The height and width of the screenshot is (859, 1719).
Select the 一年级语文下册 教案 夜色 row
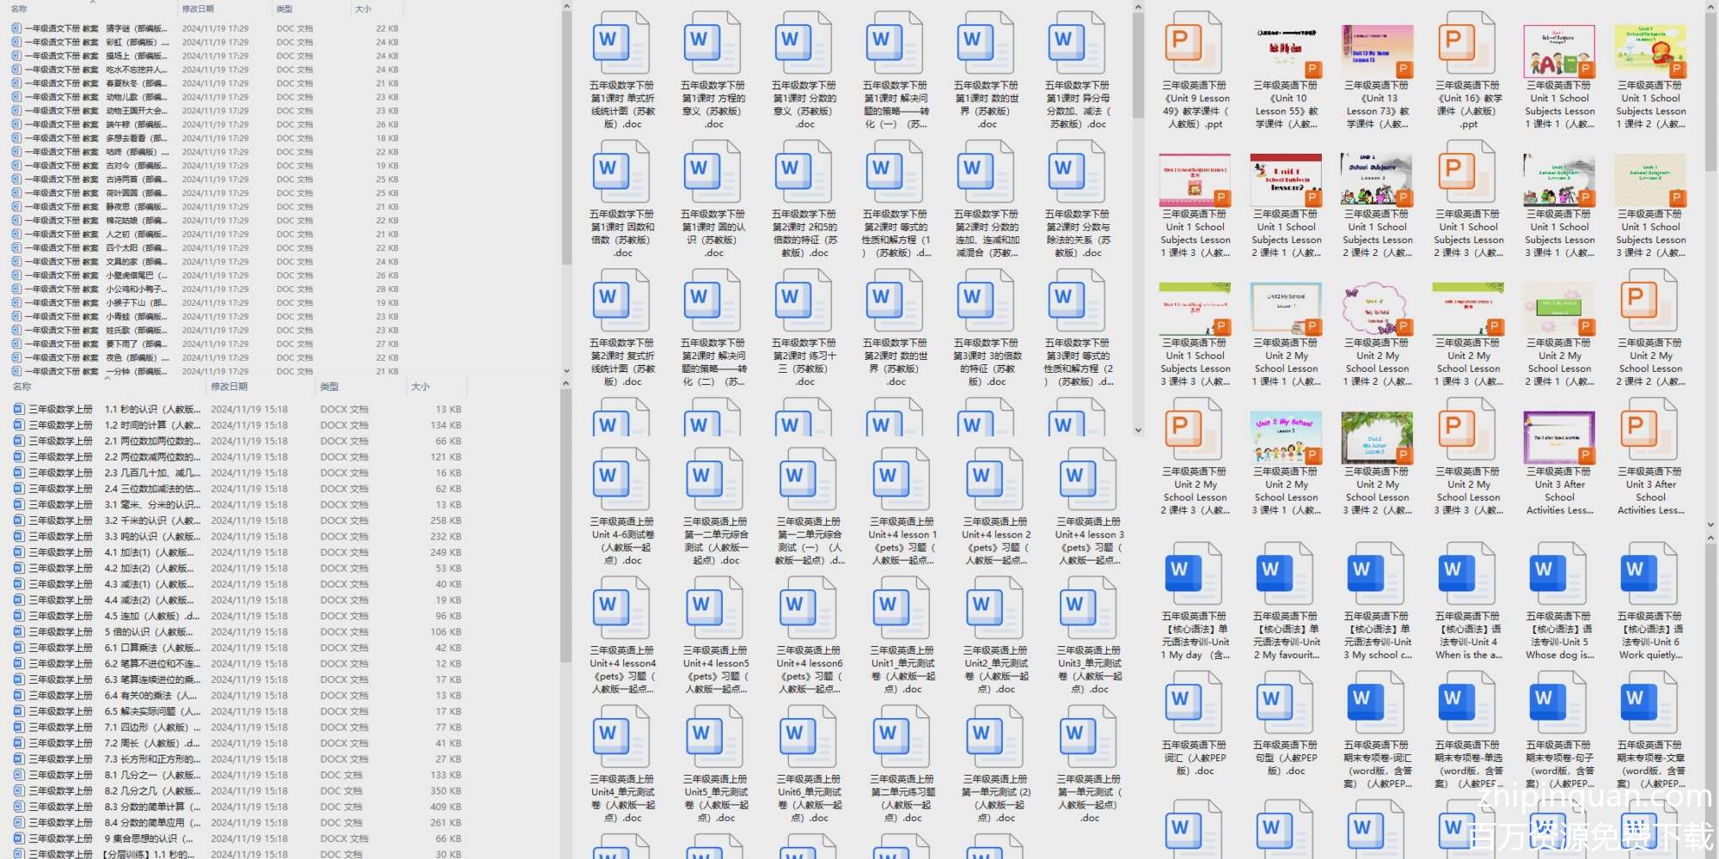click(x=205, y=358)
